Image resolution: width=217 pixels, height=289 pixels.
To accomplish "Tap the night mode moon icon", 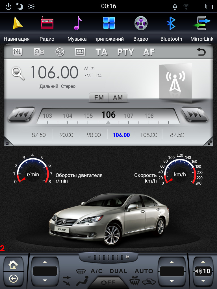I will 19,6.
